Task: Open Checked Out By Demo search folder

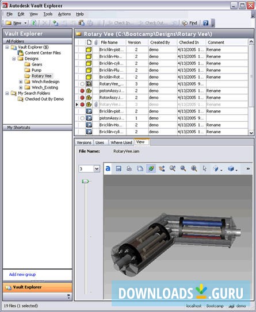Action: coord(44,99)
